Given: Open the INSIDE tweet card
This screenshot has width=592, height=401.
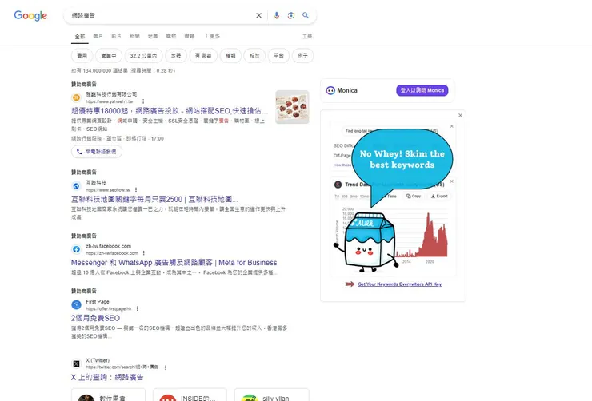Looking at the screenshot, I should pos(190,395).
